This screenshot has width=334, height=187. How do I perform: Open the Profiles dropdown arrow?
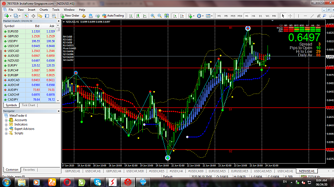tap(20, 16)
